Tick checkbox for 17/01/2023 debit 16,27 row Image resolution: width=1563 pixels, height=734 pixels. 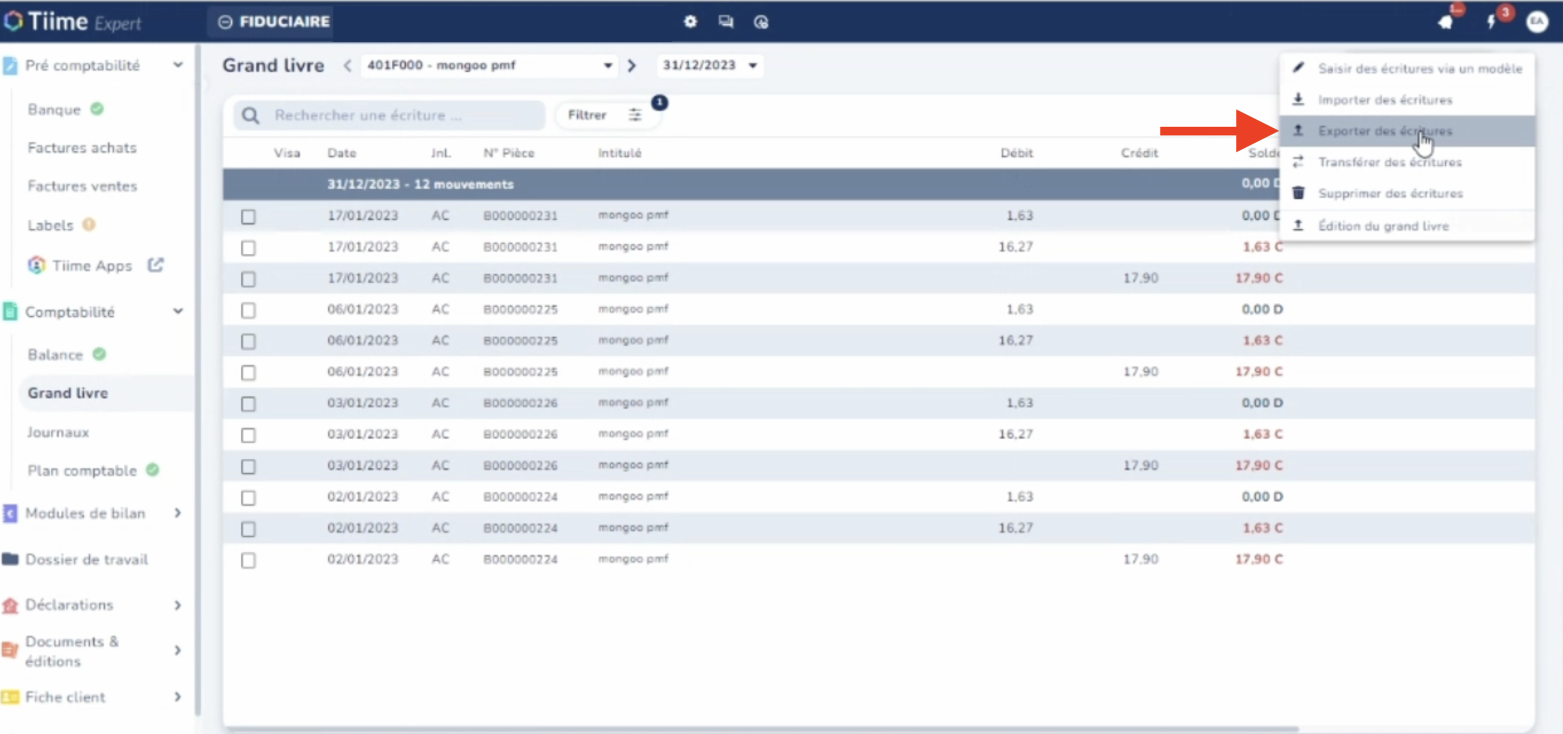[248, 247]
